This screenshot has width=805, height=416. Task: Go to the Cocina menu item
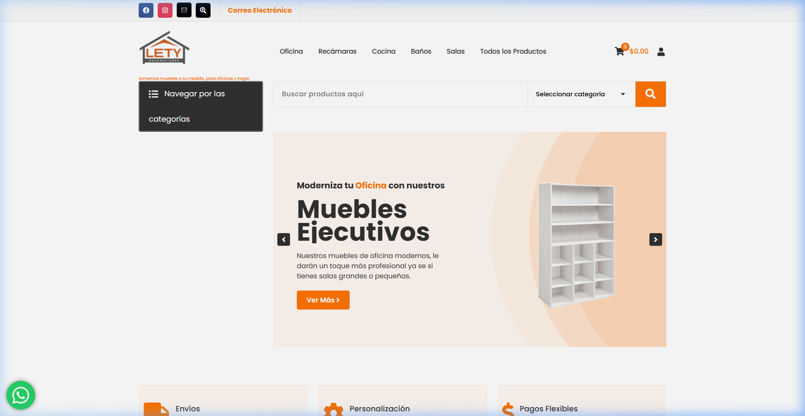(383, 51)
